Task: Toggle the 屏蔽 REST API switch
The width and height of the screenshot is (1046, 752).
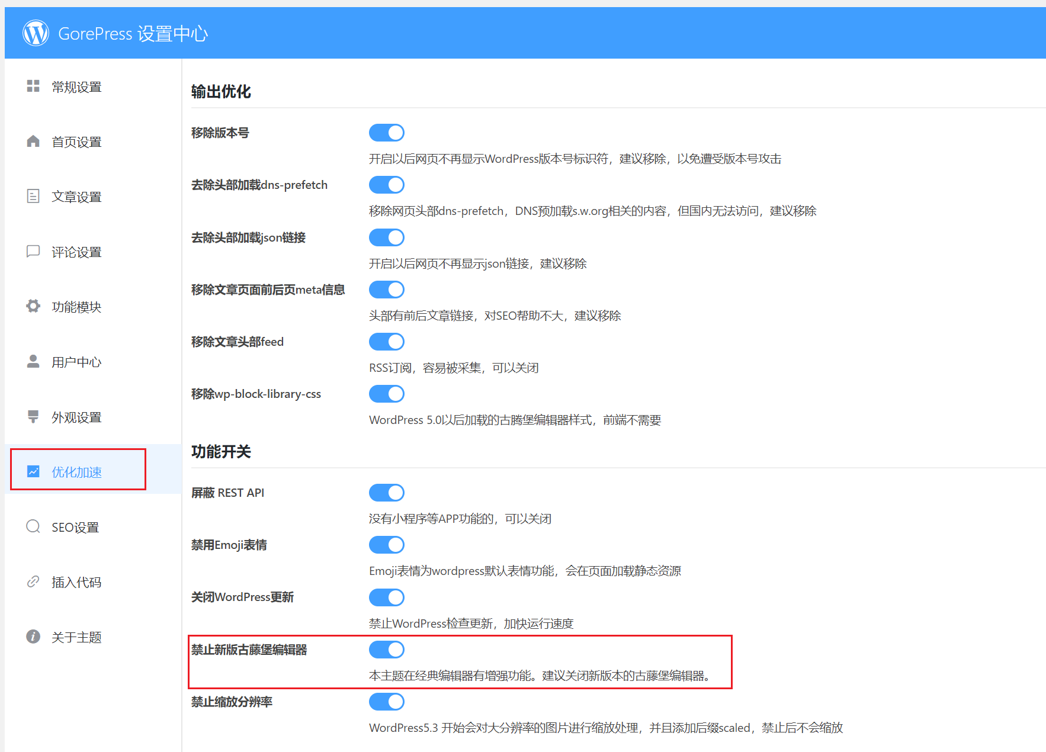Action: pos(387,493)
